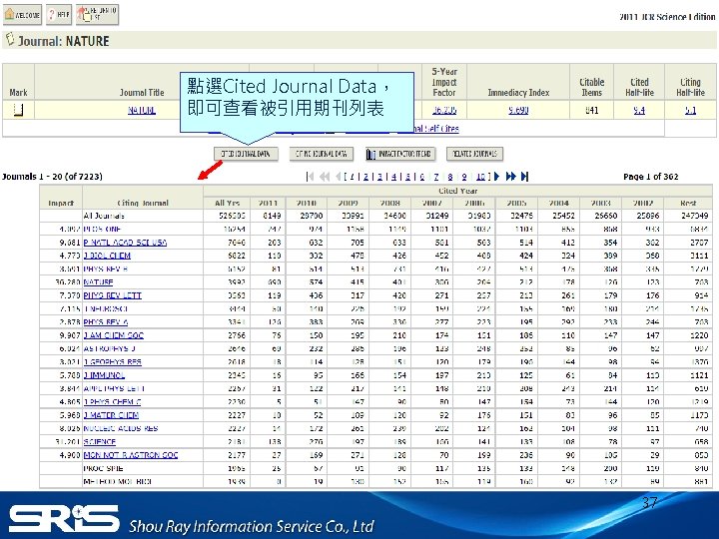This screenshot has width=719, height=539.
Task: Click the 'Journal: NATURE' page heading
Action: pos(63,41)
